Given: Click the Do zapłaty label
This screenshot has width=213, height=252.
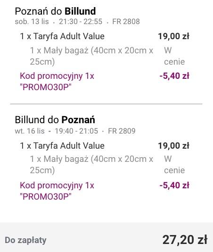Looking at the screenshot, I should point(25,240).
